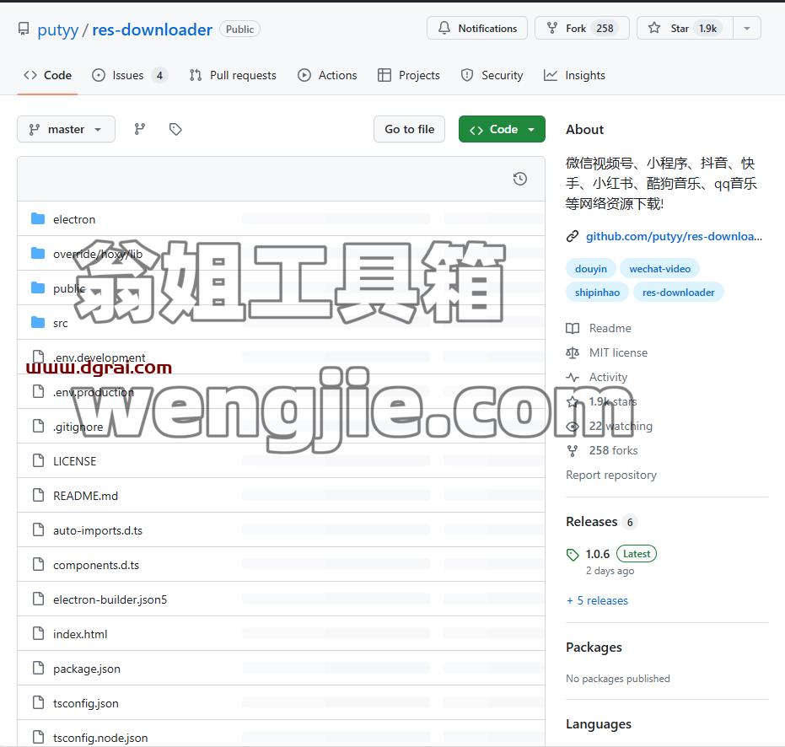Click the tsconfig.node.json file icon
This screenshot has height=747, width=785.
pyautogui.click(x=38, y=737)
